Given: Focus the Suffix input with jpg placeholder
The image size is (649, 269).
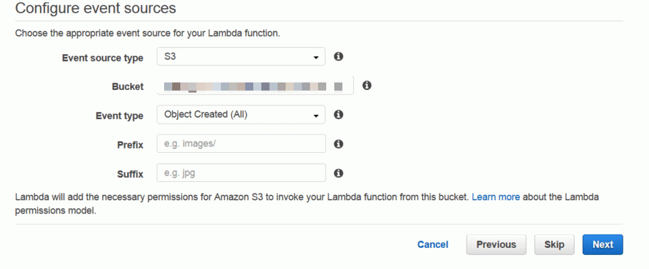Looking at the screenshot, I should tap(241, 173).
